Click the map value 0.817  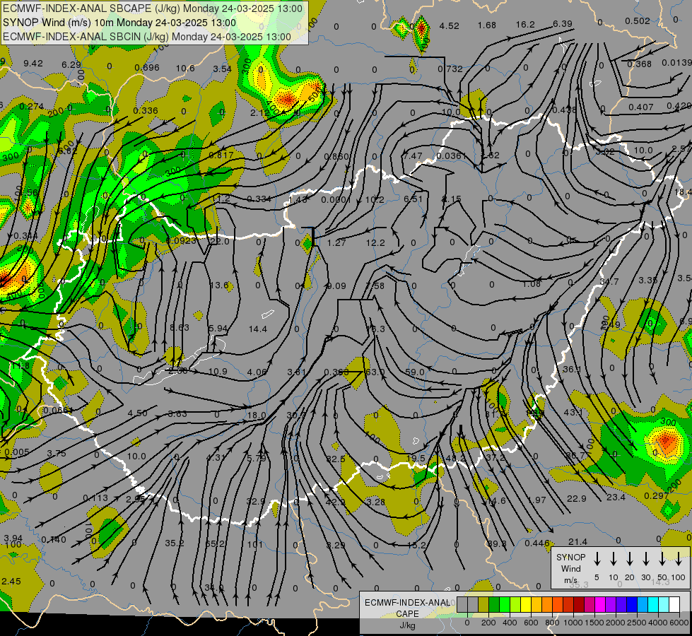[221, 155]
